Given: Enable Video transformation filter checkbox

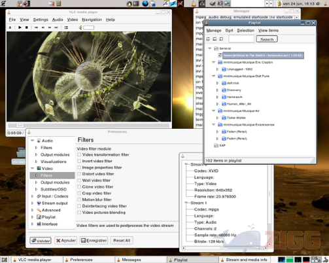Looking at the screenshot, I should pyautogui.click(x=79, y=154).
